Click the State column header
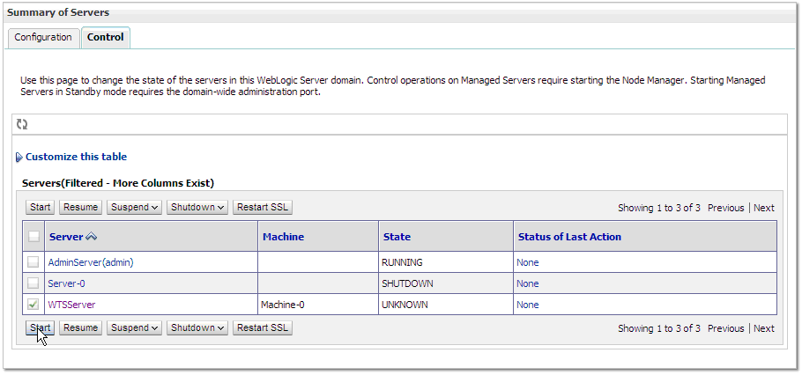Screen dimensions: 802x375 click(397, 237)
